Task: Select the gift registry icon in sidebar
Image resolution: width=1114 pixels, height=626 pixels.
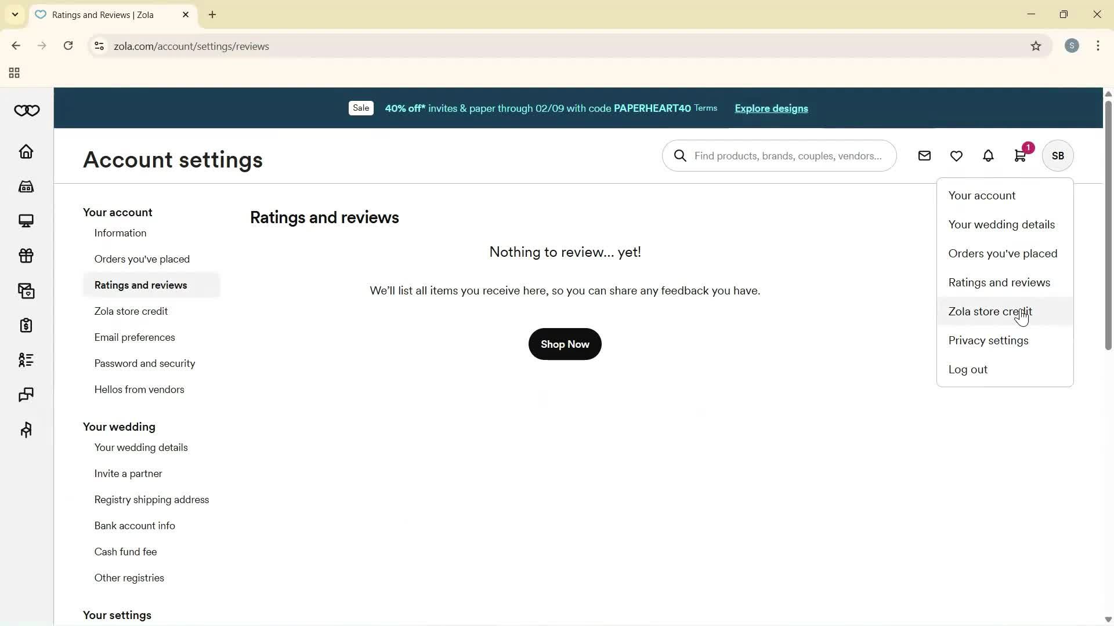Action: 26,256
